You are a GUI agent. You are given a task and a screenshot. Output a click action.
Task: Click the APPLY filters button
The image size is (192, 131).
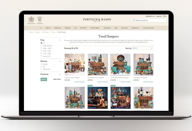[x=44, y=79]
